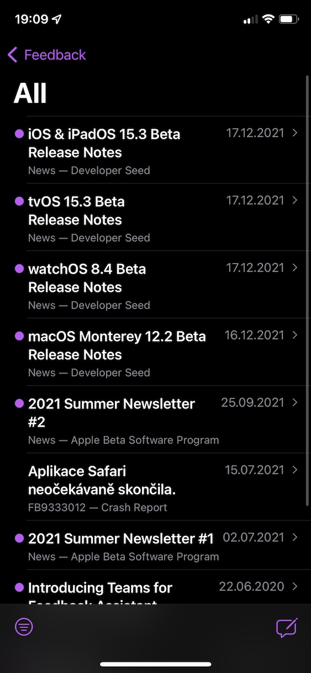The image size is (311, 673).
Task: Go back to Feedback
Action: [47, 55]
